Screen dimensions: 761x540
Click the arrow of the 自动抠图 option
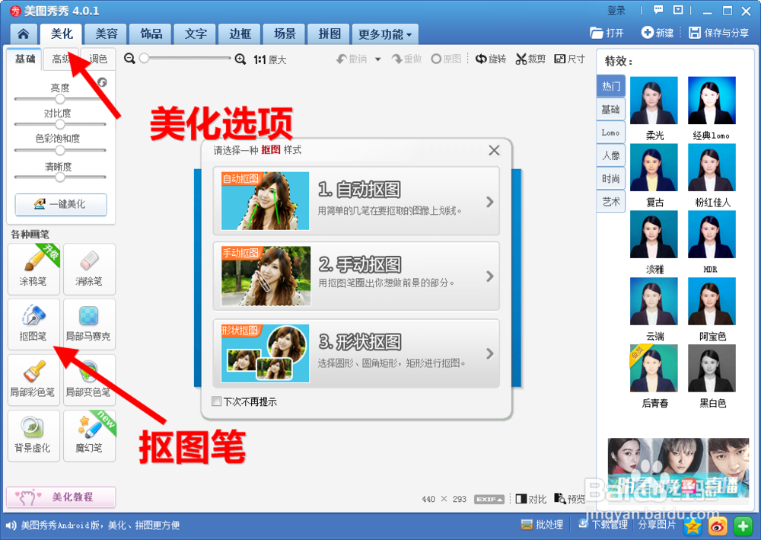click(x=490, y=202)
